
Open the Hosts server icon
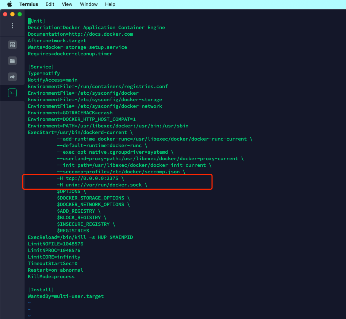click(12, 45)
